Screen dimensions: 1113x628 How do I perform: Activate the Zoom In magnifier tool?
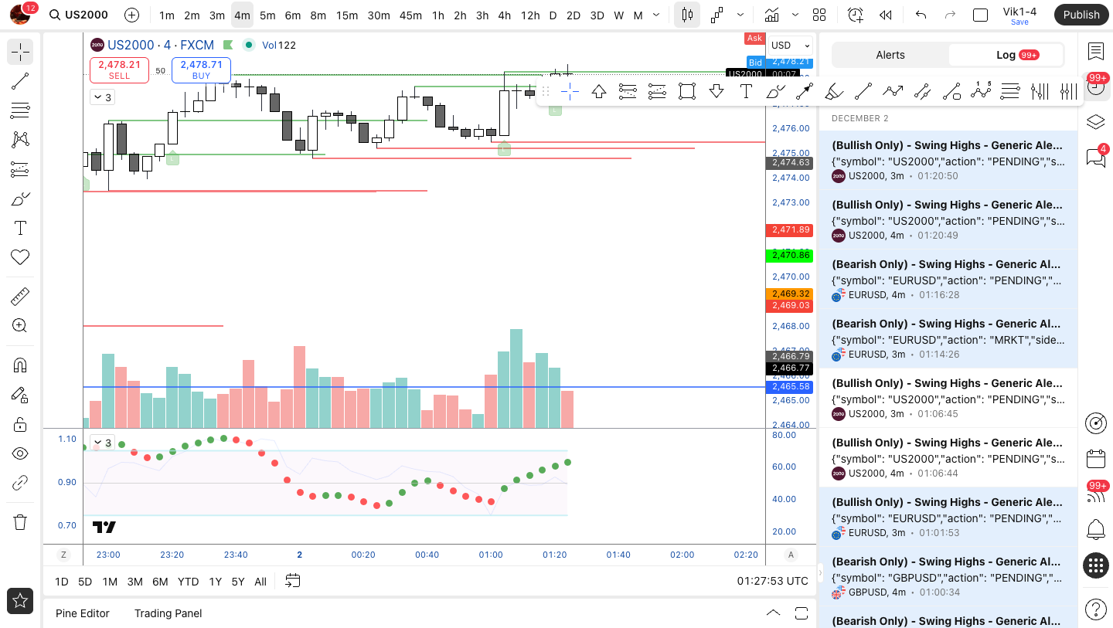click(x=20, y=326)
